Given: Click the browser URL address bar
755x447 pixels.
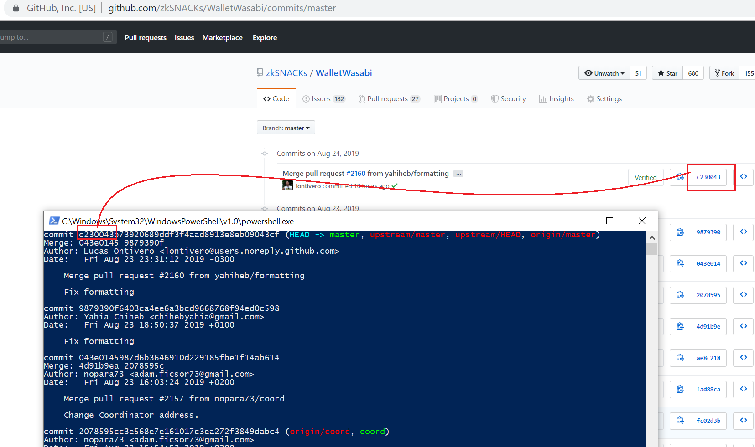Looking at the screenshot, I should [x=379, y=8].
